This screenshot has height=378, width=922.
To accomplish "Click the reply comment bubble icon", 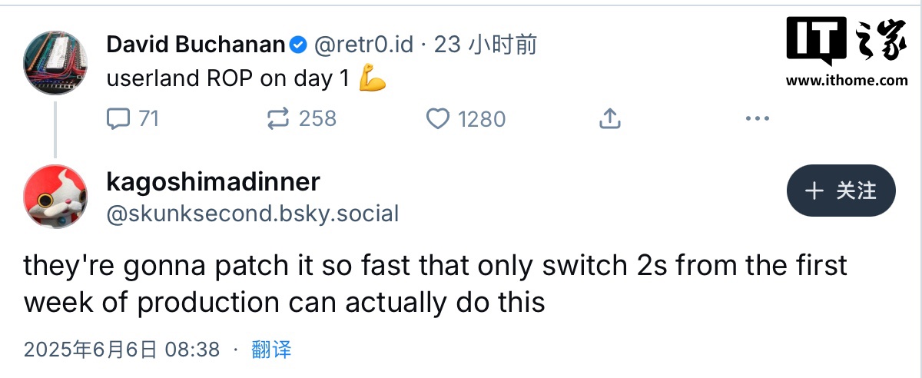I will [118, 118].
